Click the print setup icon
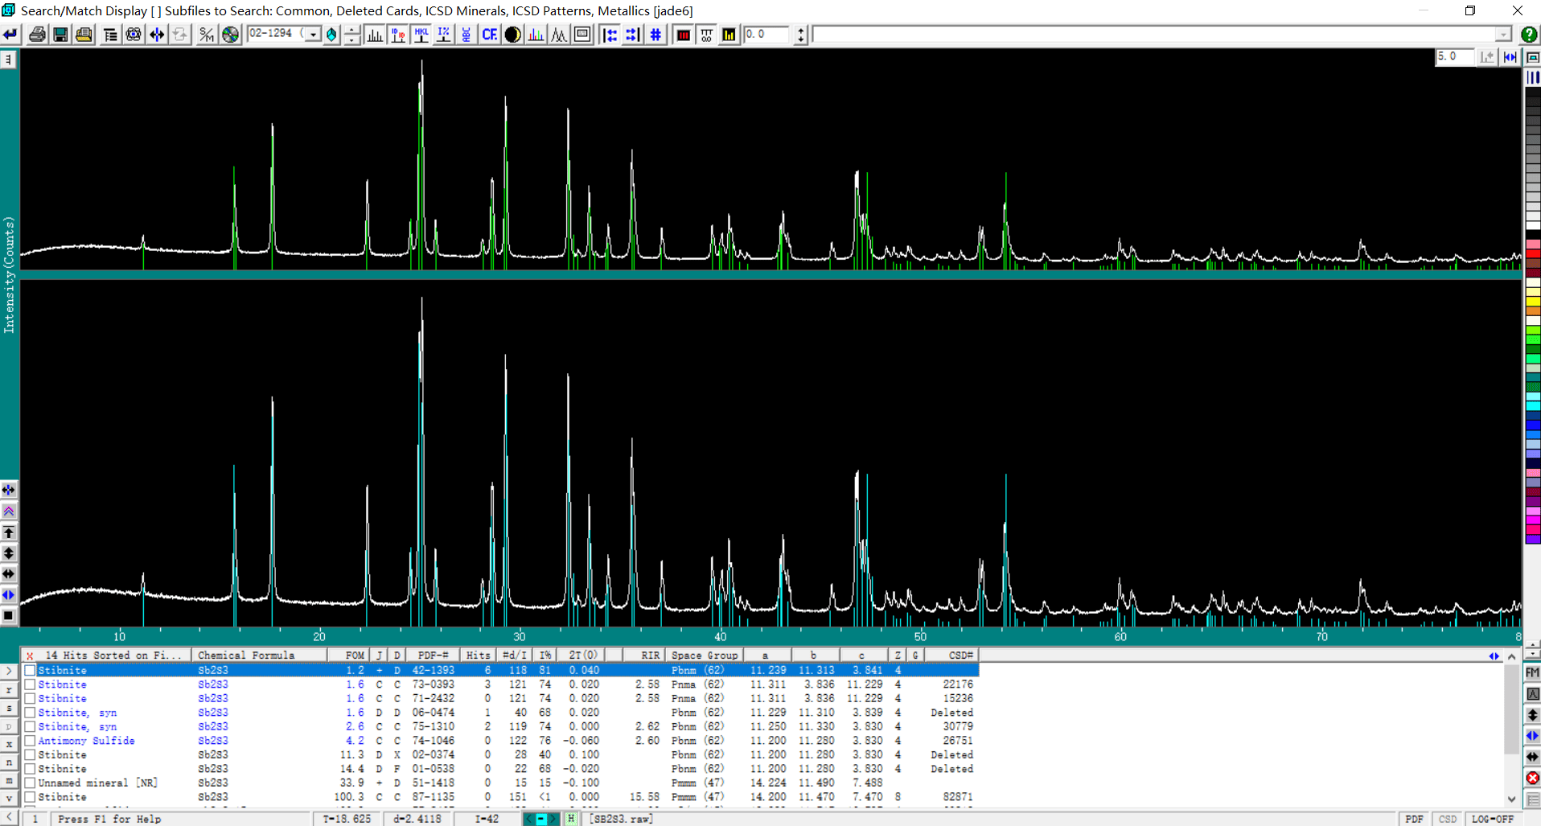The width and height of the screenshot is (1541, 826). pyautogui.click(x=84, y=35)
